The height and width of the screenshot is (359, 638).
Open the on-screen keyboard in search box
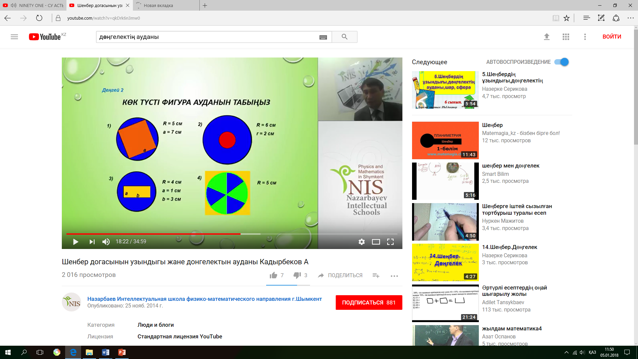pos(323,37)
